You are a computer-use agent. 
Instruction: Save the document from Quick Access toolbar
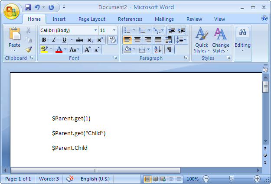28,7
